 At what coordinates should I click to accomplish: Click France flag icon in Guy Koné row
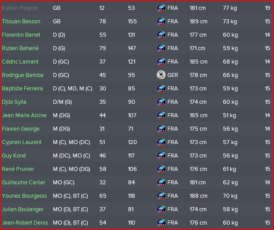click(x=161, y=156)
